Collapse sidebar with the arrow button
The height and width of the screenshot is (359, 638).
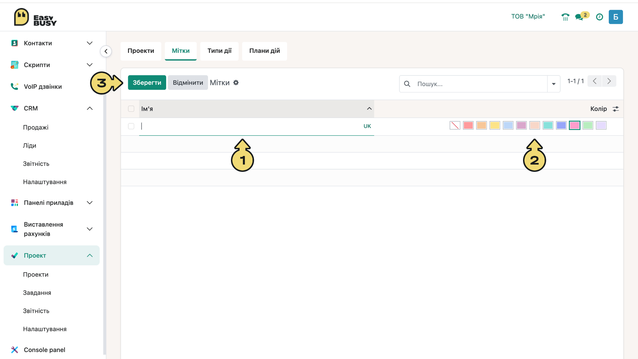(106, 51)
